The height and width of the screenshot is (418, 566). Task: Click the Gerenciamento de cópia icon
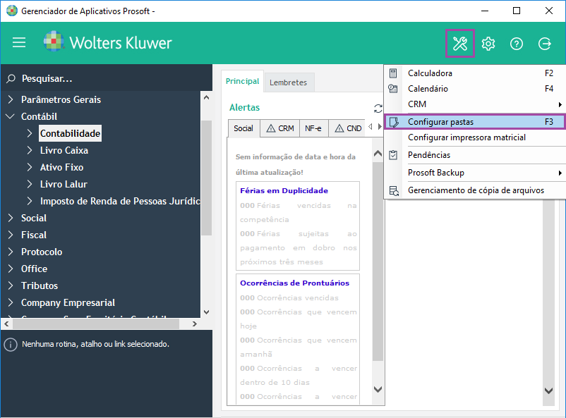pyautogui.click(x=394, y=190)
